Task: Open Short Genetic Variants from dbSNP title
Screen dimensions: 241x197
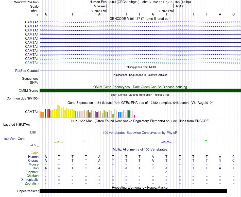Action: pyautogui.click(x=140, y=95)
